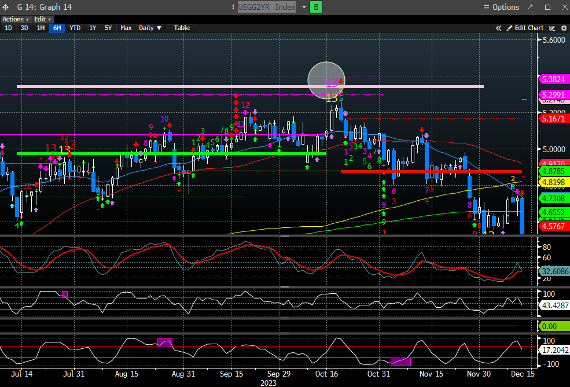Maximize the Graph 14 window

(x=547, y=7)
